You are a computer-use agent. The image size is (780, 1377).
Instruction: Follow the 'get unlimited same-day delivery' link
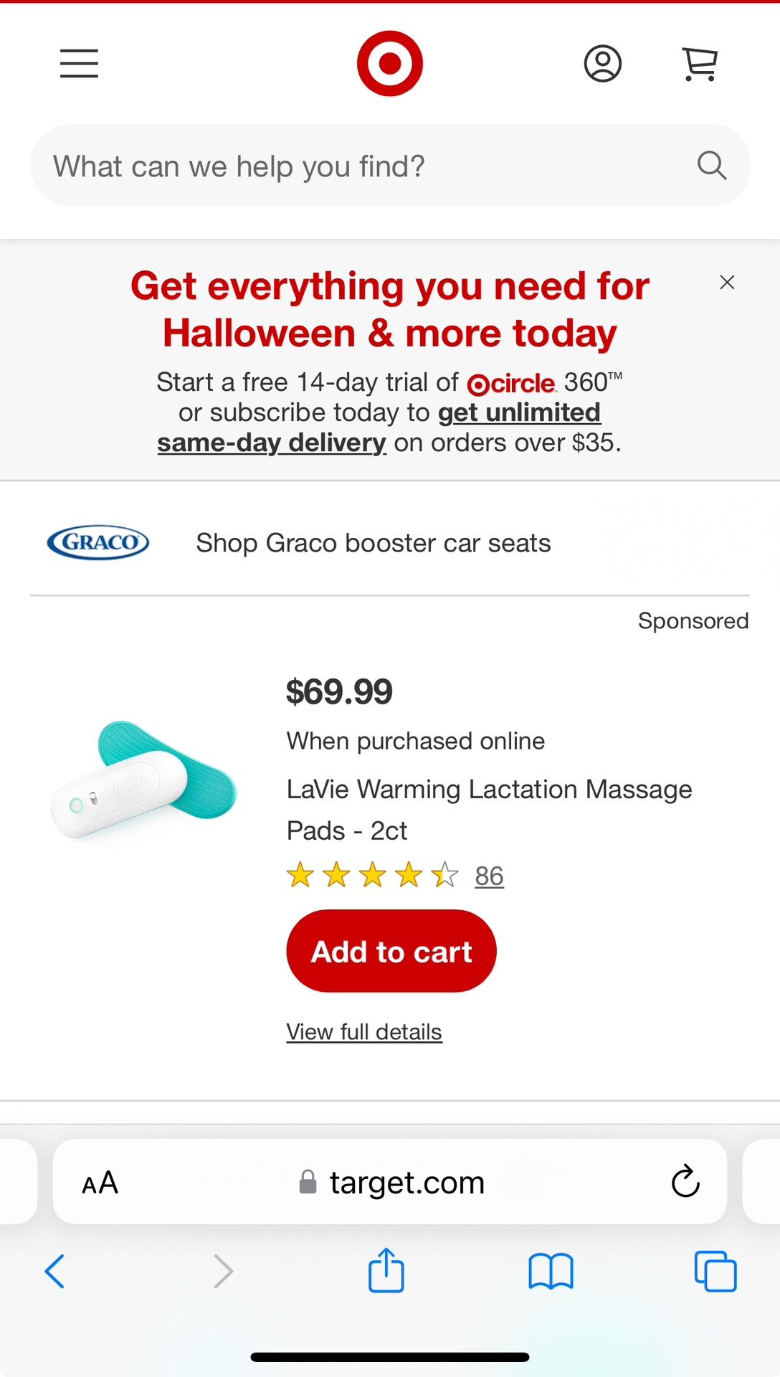(x=519, y=413)
